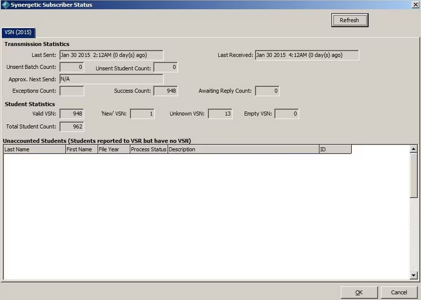The image size is (421, 300).
Task: Click the empty Exceptions Count field
Action: 71,91
